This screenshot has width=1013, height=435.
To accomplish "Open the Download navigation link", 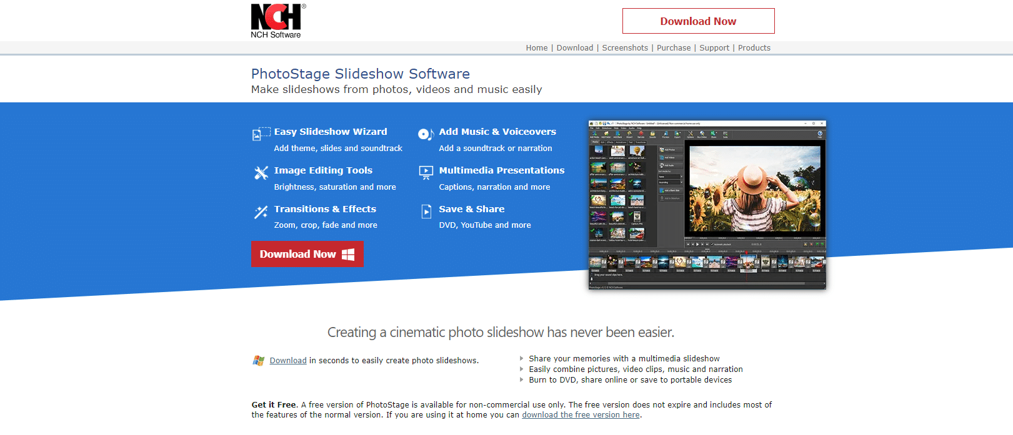I will coord(575,48).
